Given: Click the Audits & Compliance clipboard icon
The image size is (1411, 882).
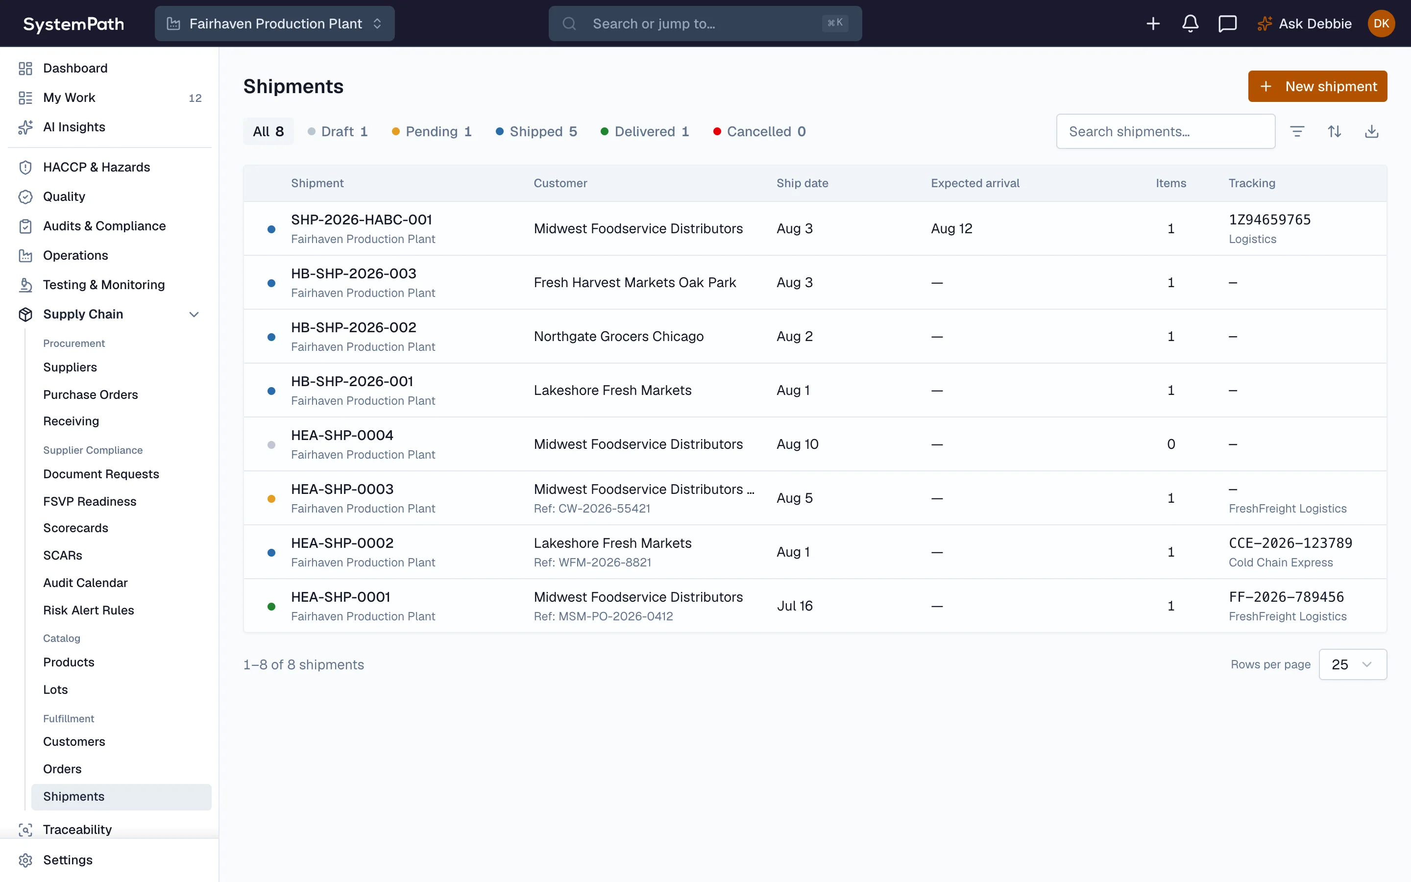Looking at the screenshot, I should coord(25,226).
